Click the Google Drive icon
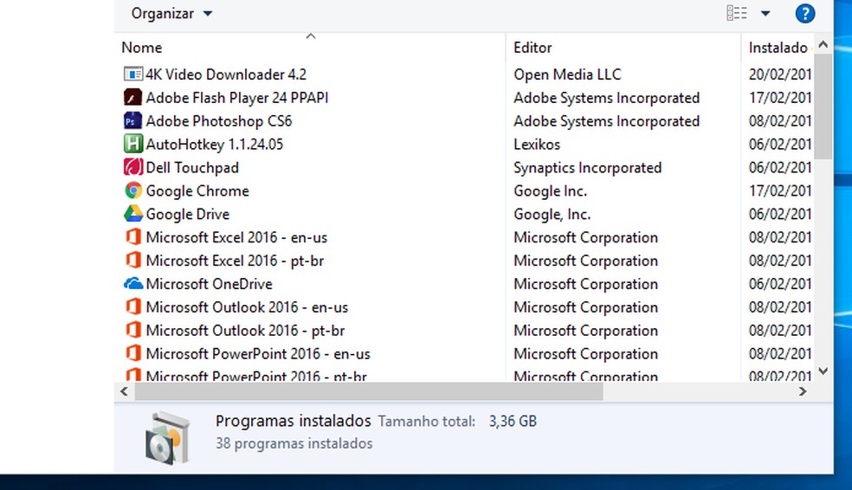 [x=132, y=214]
